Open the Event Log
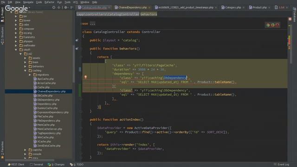 tap(282, 165)
